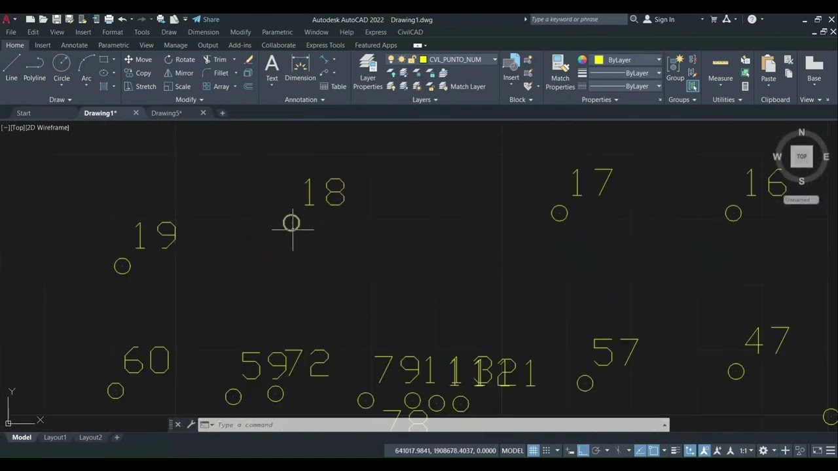This screenshot has height=471, width=838.
Task: Activate the Stretch command
Action: pyautogui.click(x=140, y=86)
